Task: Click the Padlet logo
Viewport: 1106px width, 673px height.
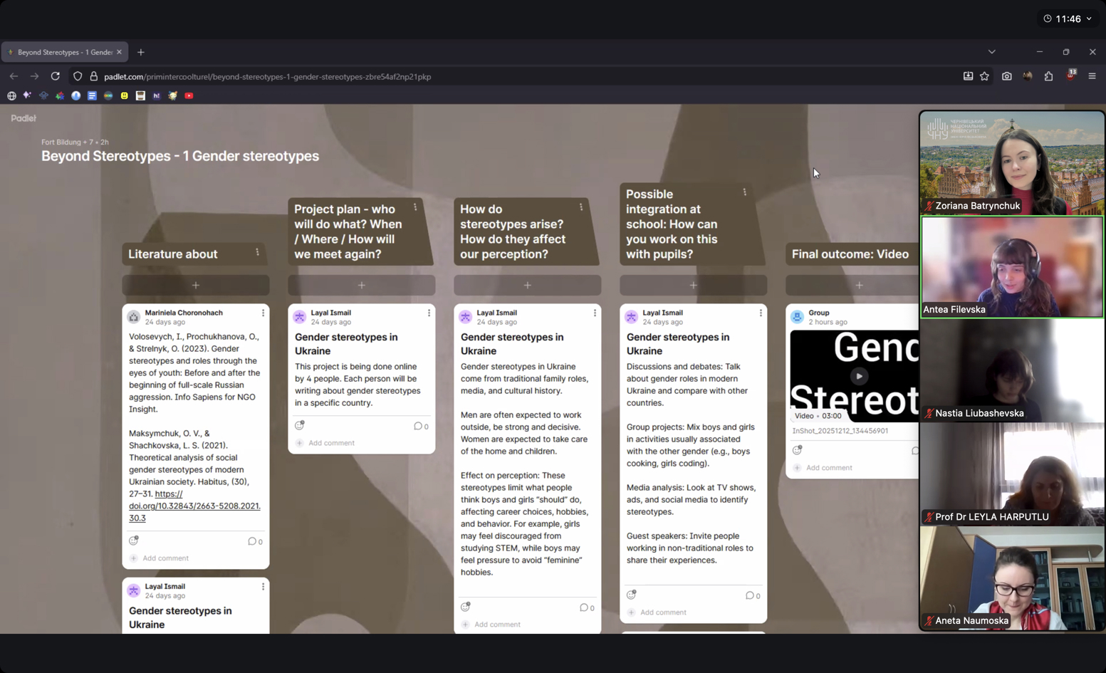Action: click(24, 118)
